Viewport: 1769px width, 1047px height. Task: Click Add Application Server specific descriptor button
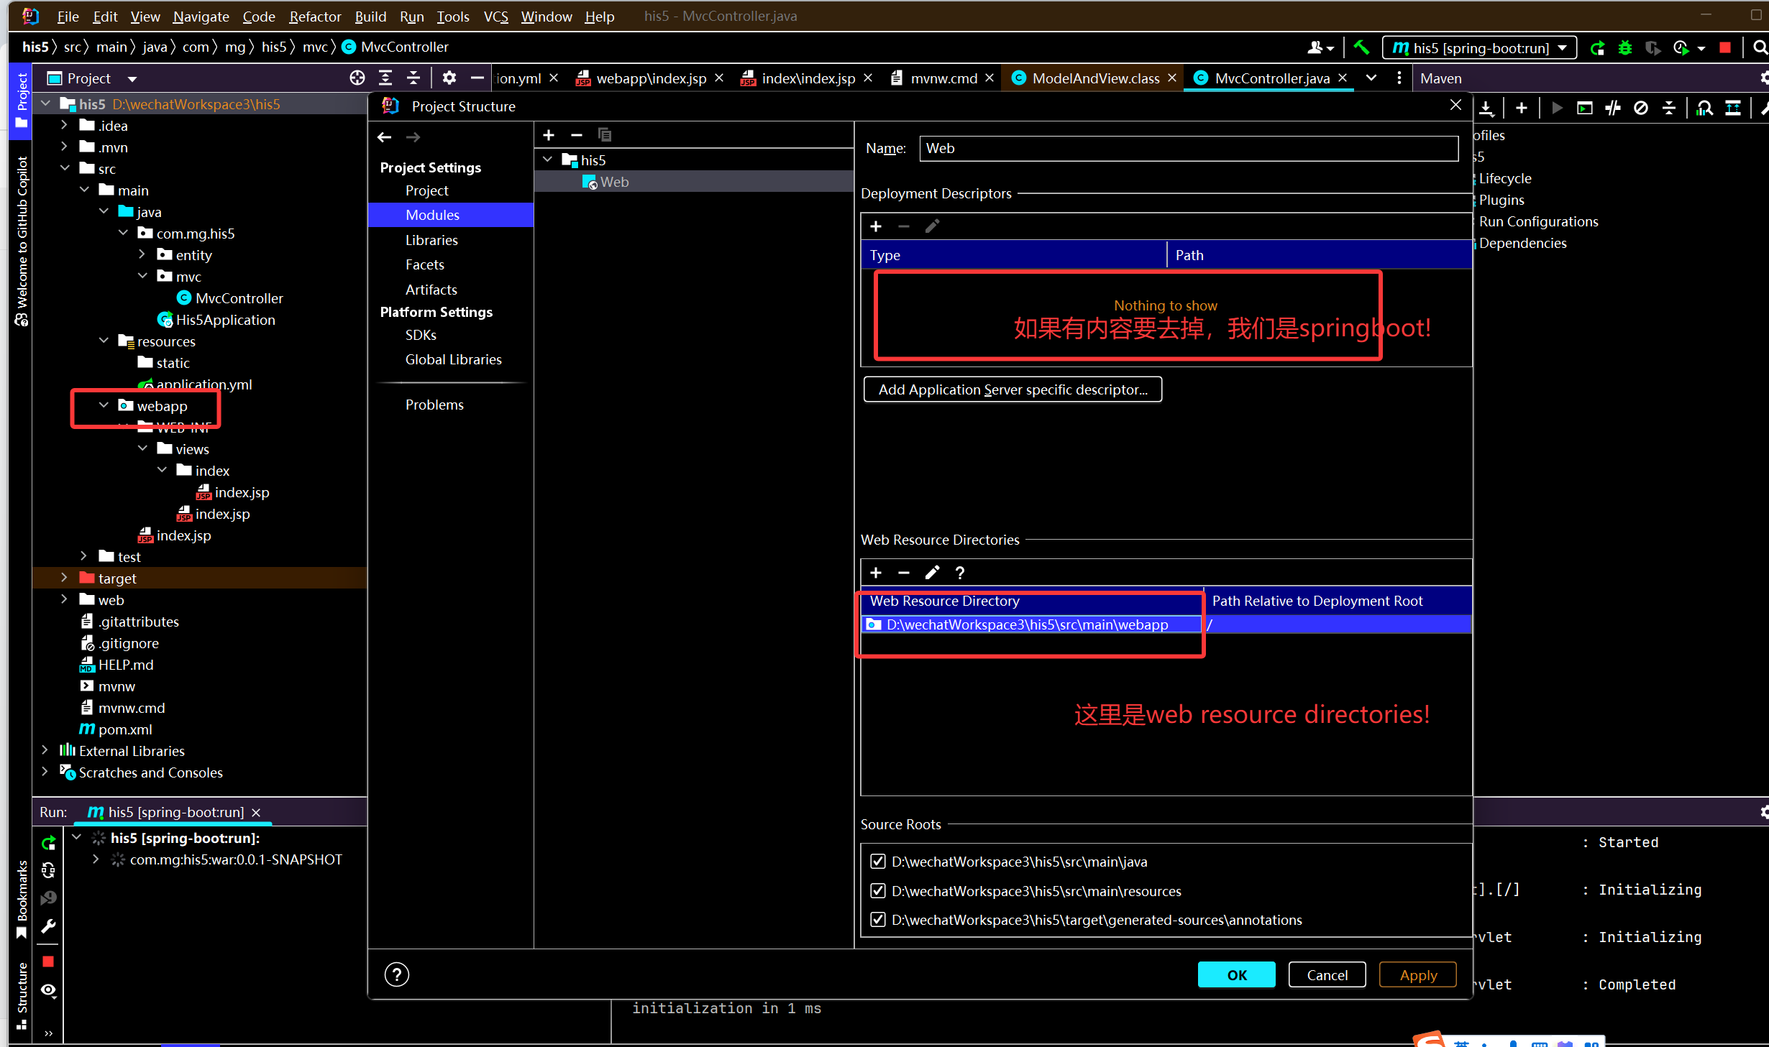click(1012, 389)
